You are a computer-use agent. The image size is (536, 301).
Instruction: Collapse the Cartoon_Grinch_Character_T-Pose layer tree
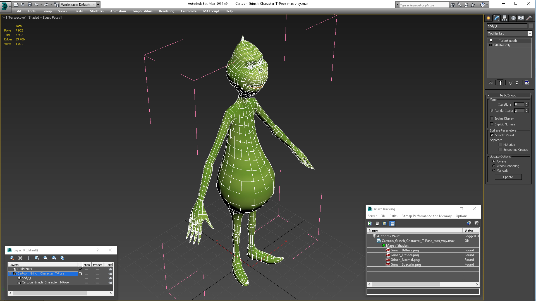click(10, 274)
